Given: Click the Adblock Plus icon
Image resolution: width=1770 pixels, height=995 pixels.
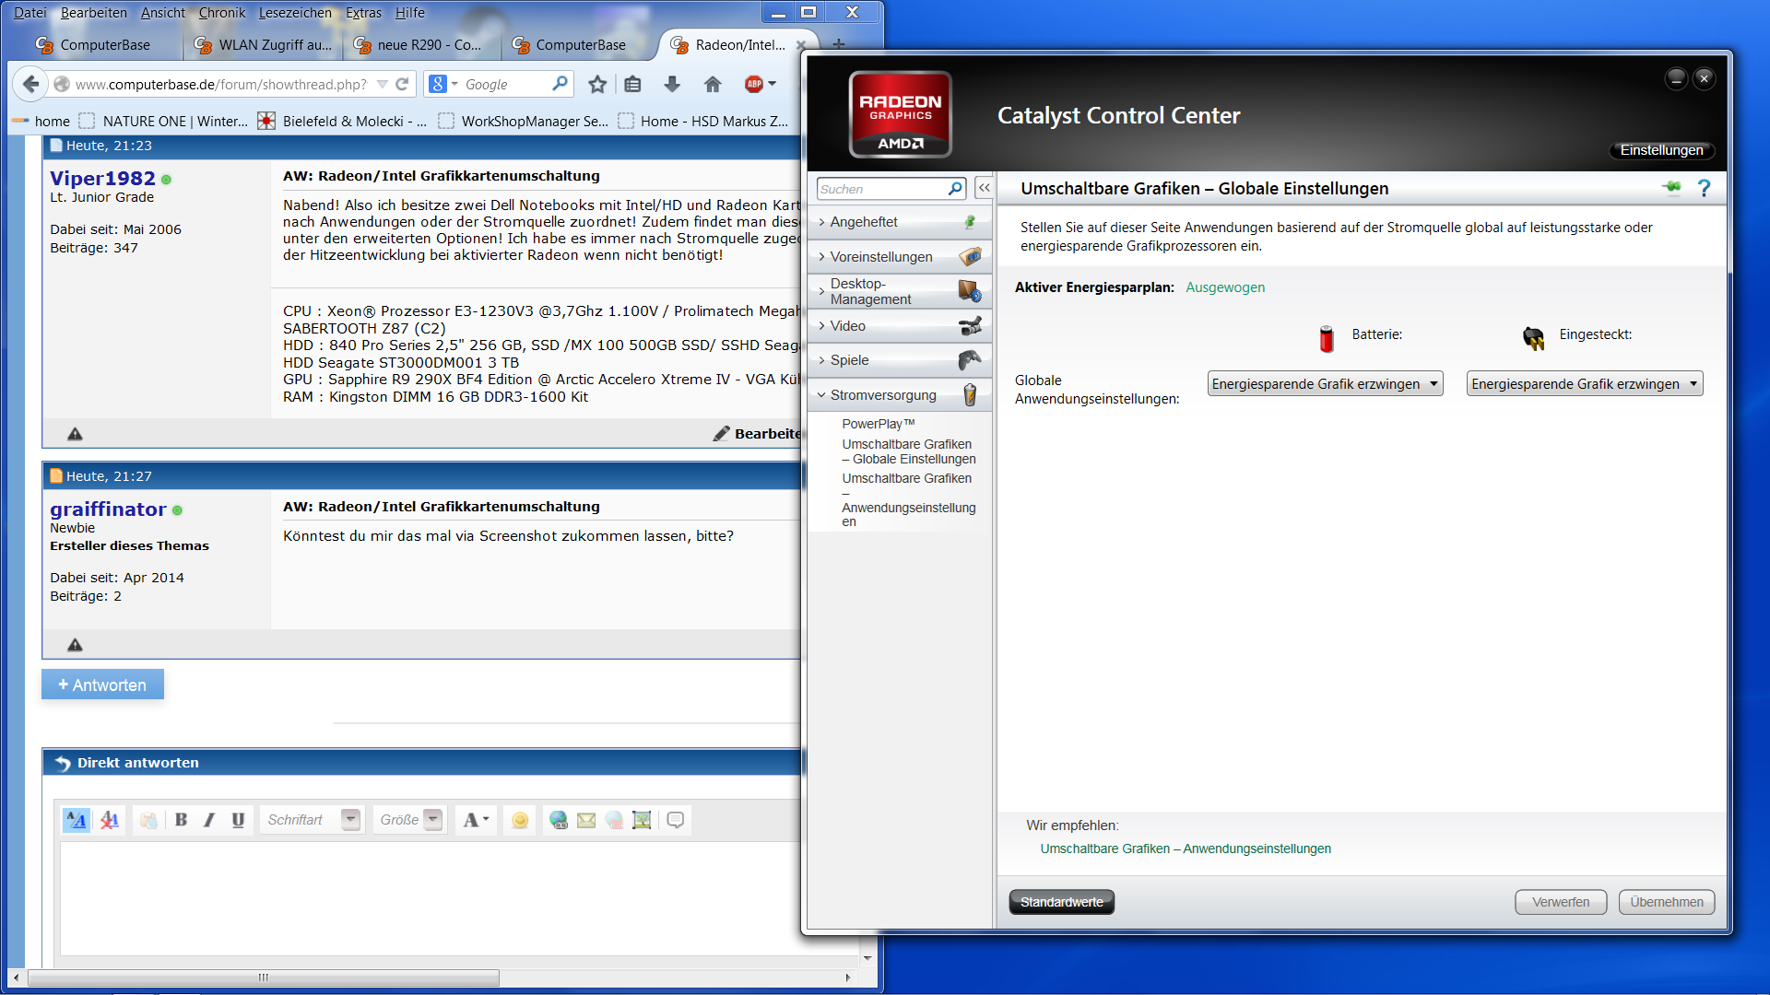Looking at the screenshot, I should 754,85.
